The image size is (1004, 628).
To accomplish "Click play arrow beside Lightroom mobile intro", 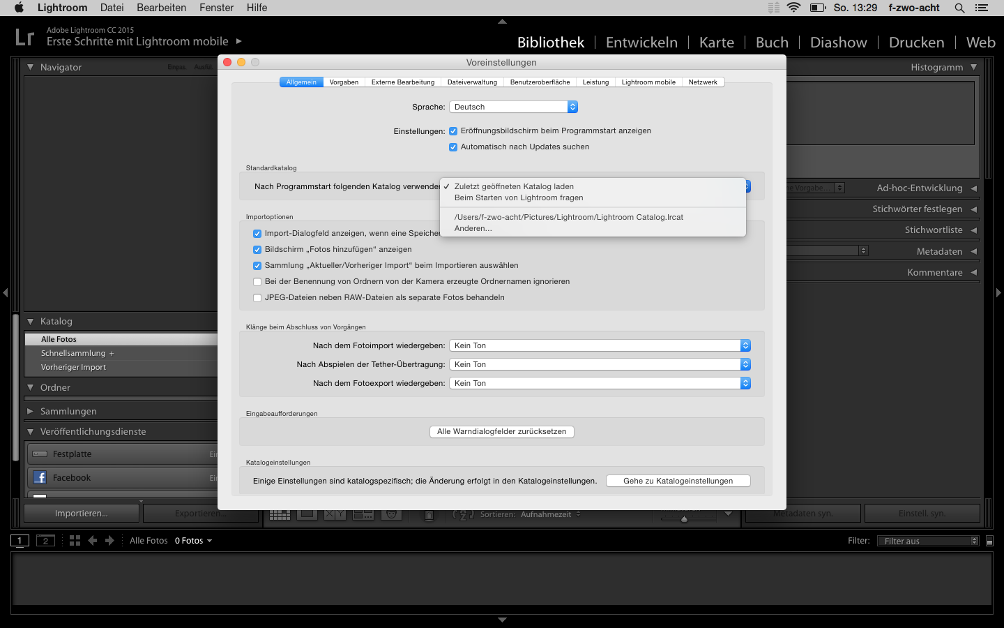I will (x=239, y=41).
